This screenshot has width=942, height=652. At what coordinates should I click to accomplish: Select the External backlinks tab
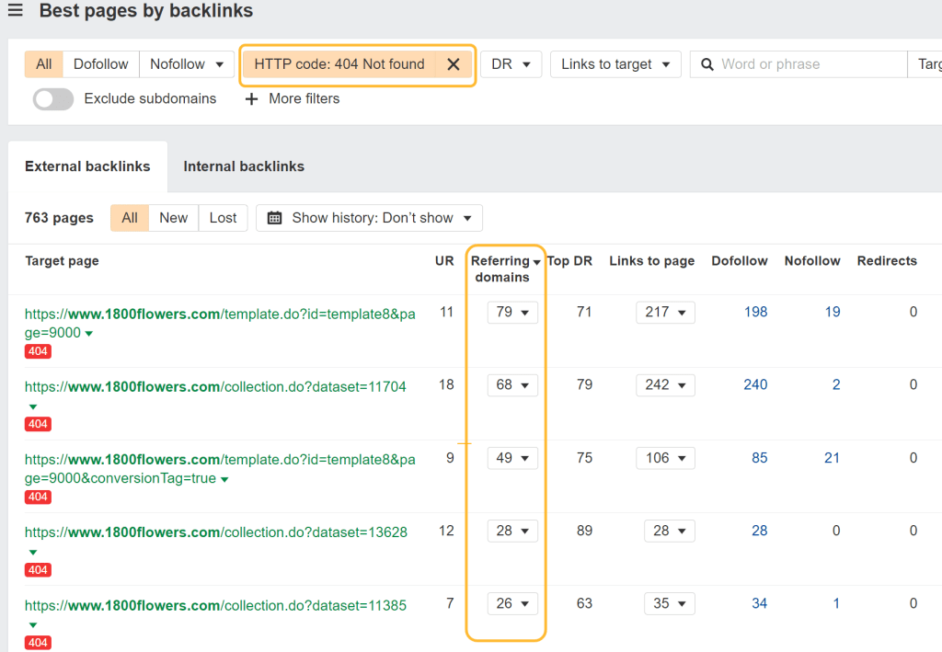tap(87, 166)
